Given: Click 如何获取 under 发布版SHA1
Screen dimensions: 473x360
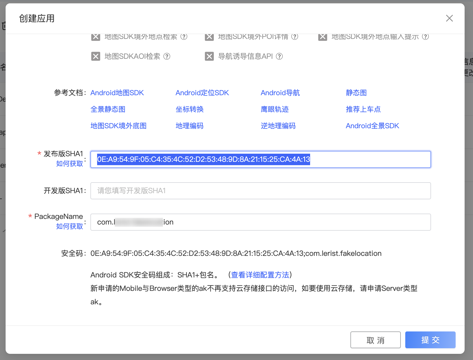Looking at the screenshot, I should [69, 163].
